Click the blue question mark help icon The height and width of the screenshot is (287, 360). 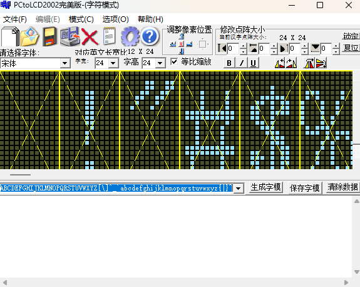tap(150, 36)
